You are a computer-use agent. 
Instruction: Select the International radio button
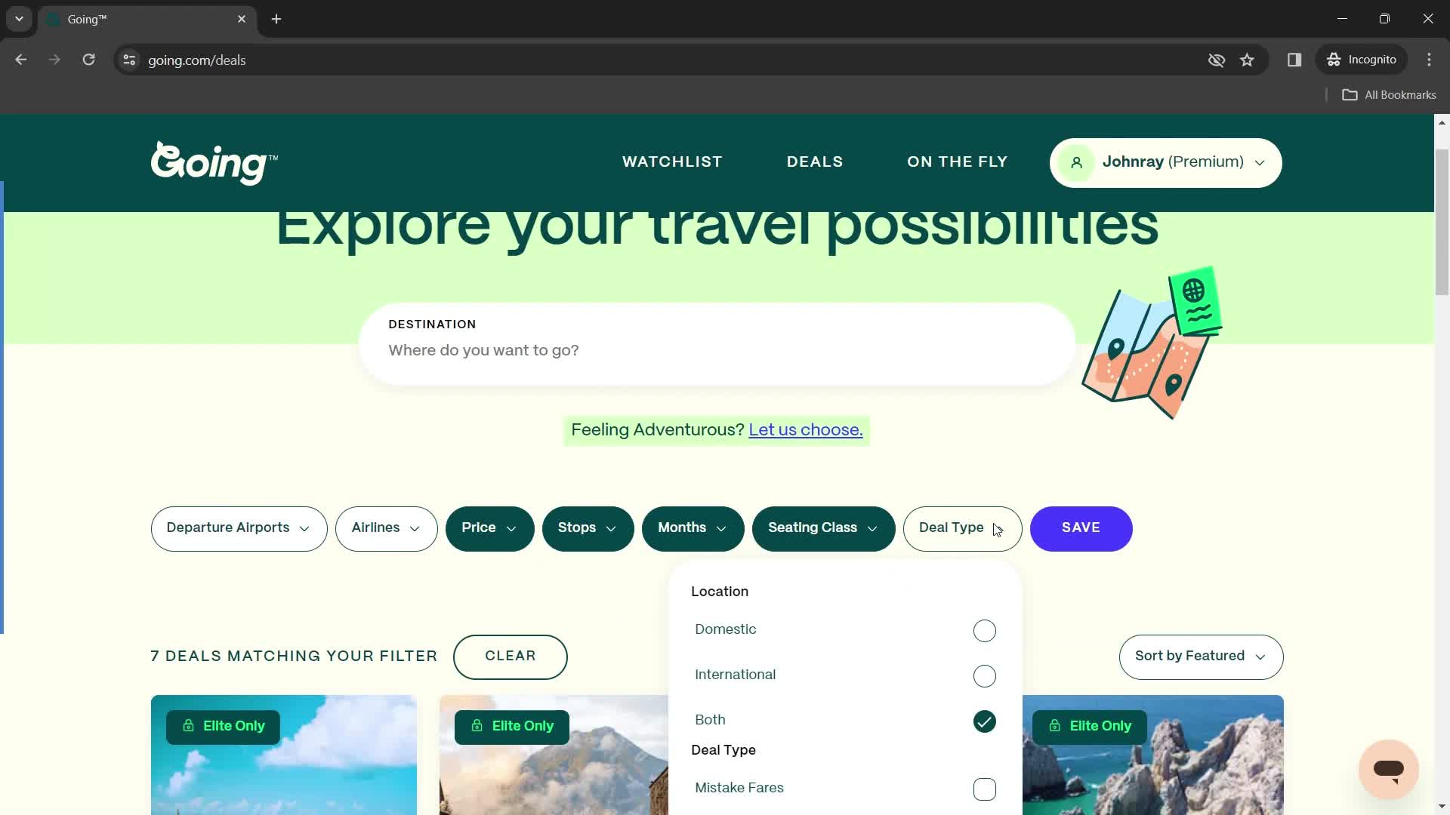[x=985, y=675]
